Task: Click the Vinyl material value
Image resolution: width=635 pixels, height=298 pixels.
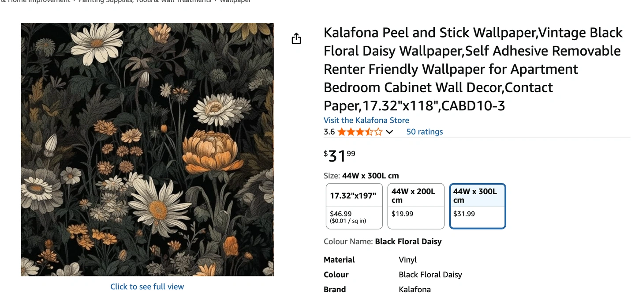Action: (x=407, y=260)
